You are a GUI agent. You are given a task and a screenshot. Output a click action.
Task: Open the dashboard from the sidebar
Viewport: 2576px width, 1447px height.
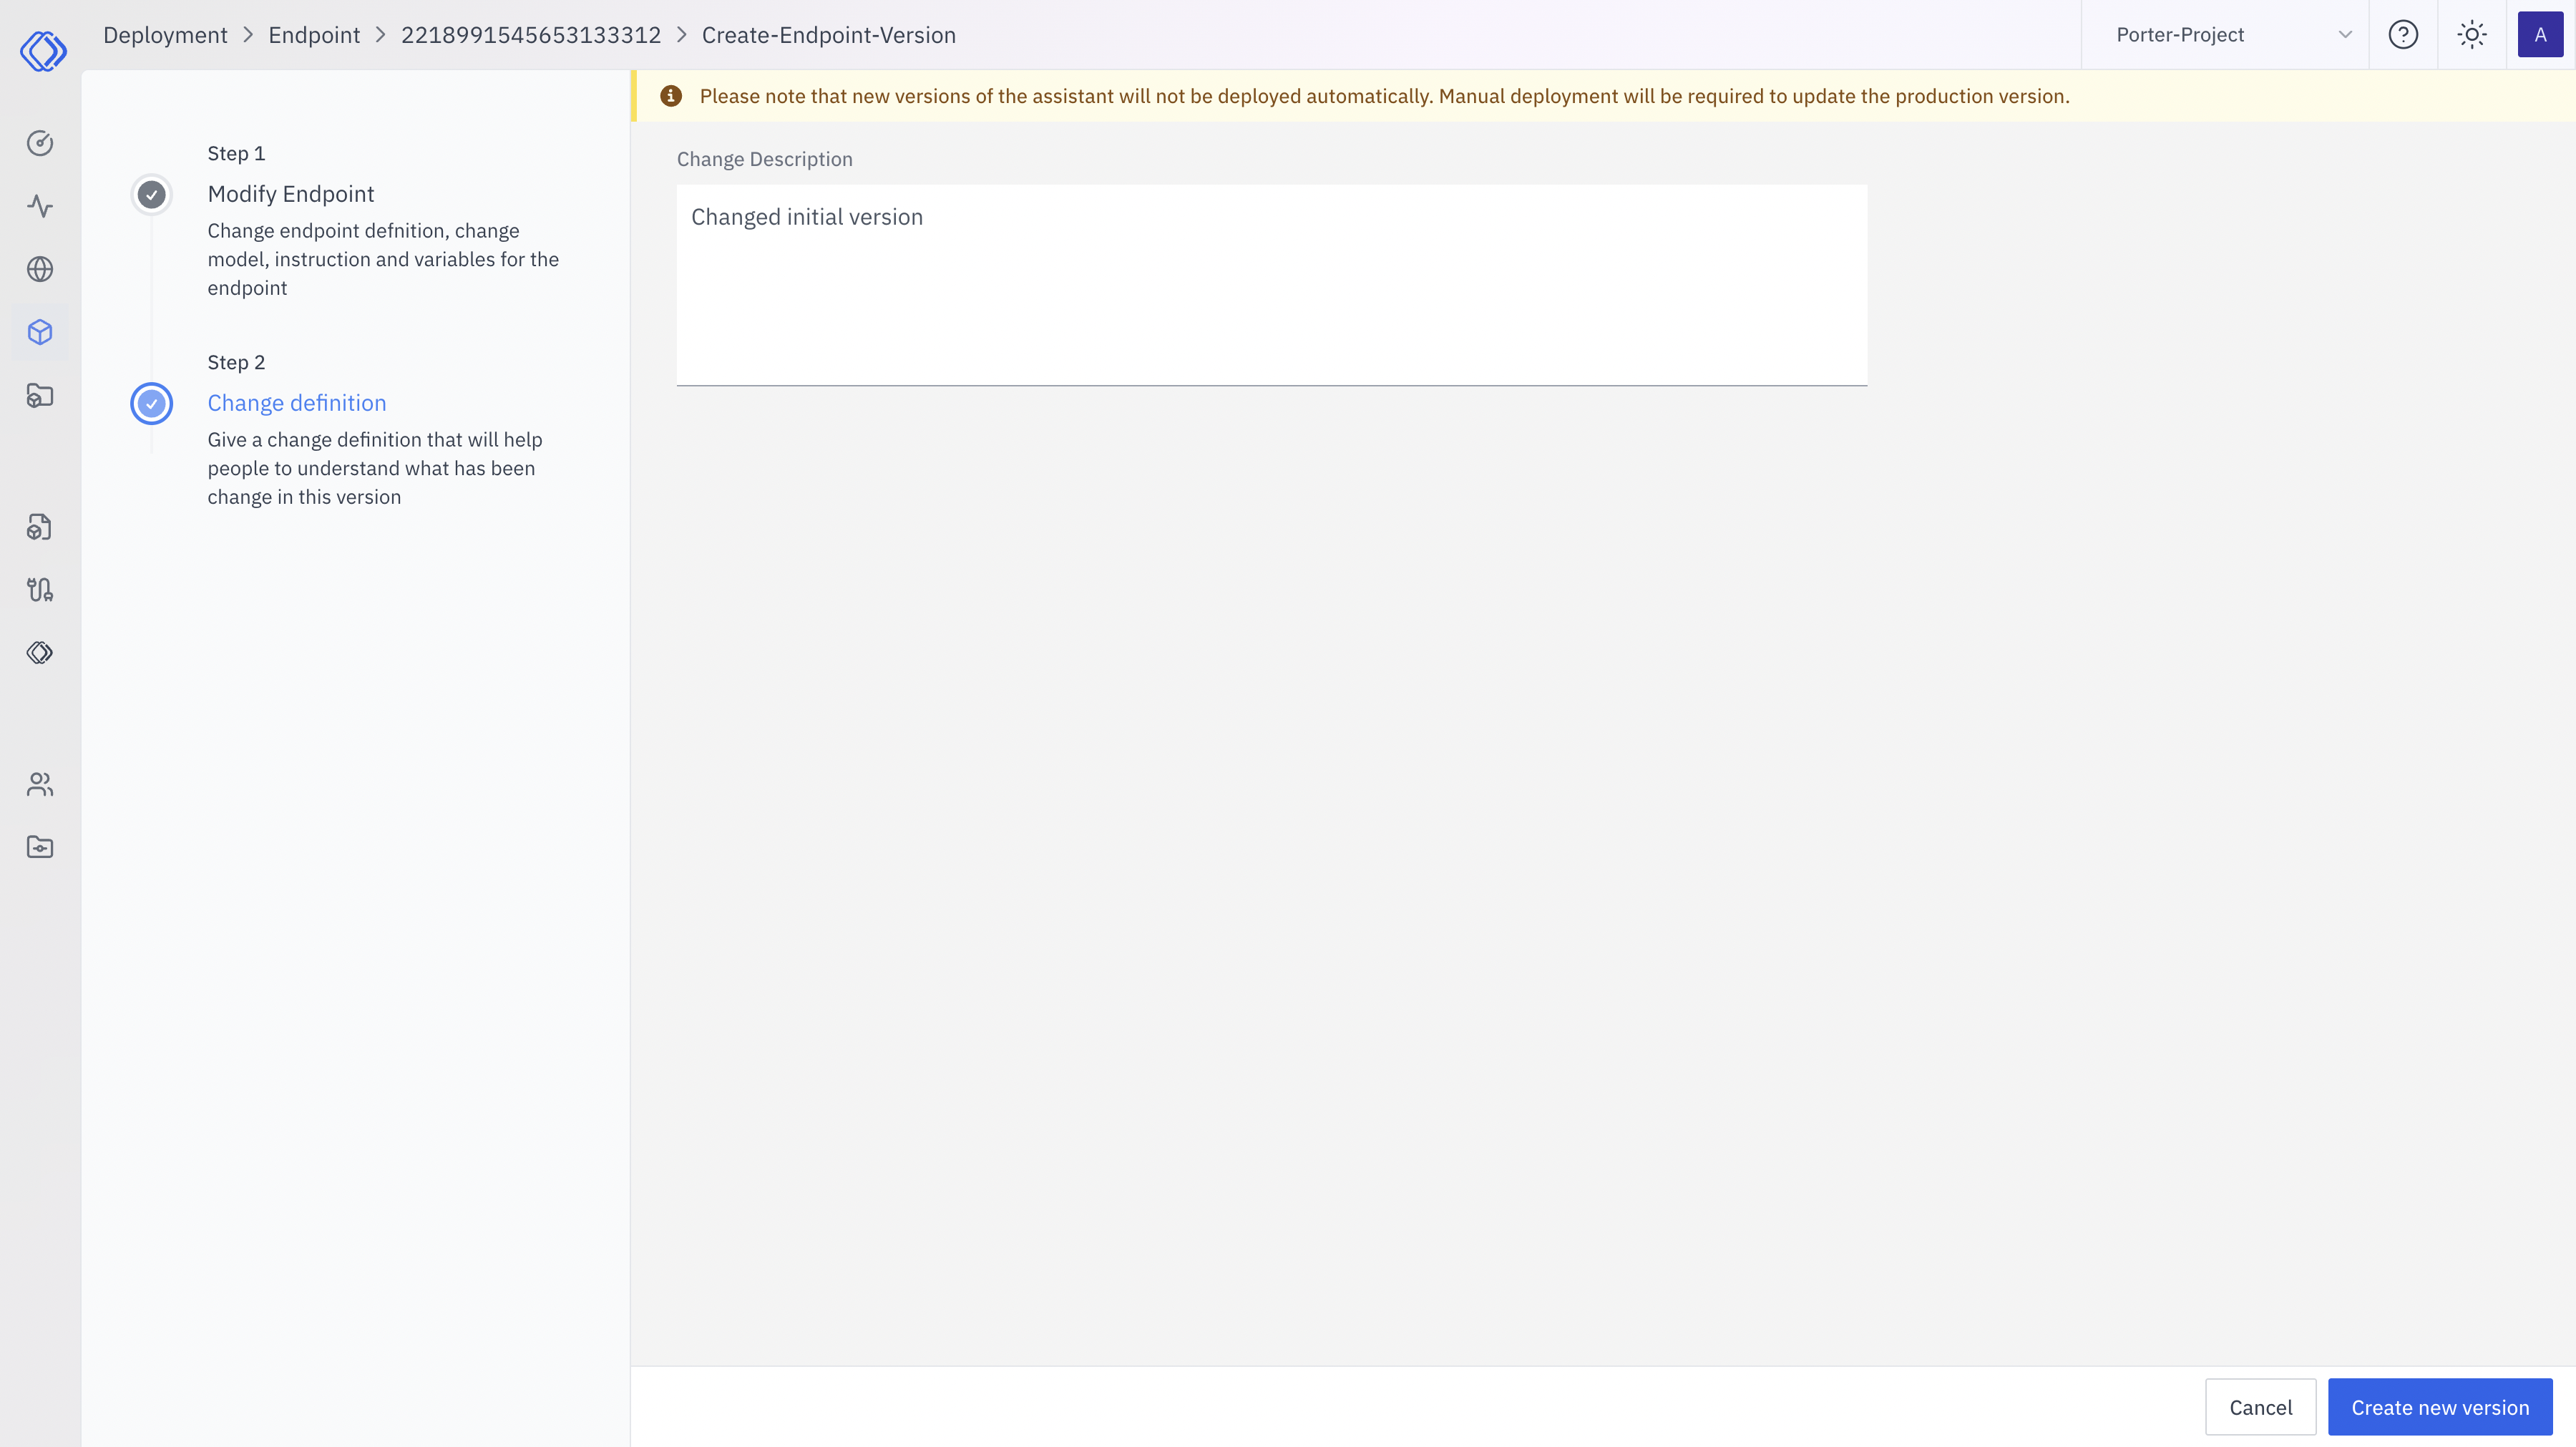pyautogui.click(x=40, y=143)
